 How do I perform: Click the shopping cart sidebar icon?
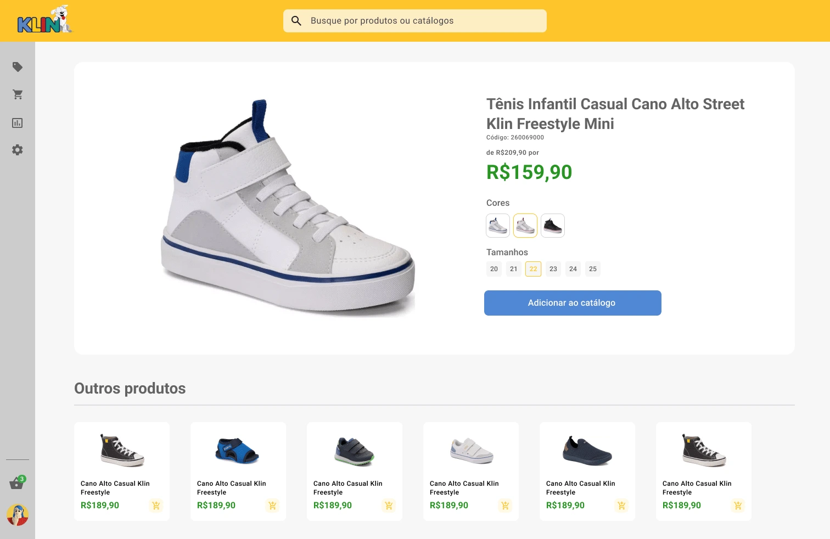point(18,95)
